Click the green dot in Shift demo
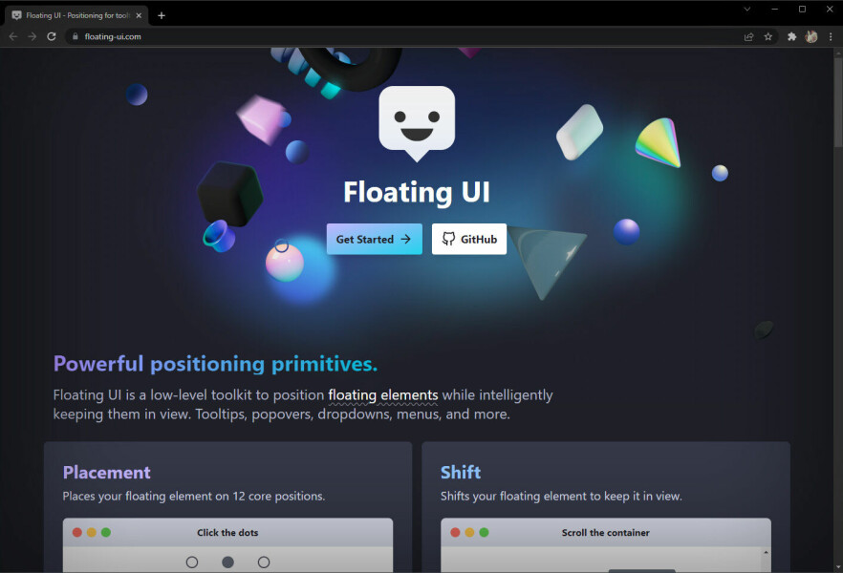The height and width of the screenshot is (573, 843). [x=484, y=532]
